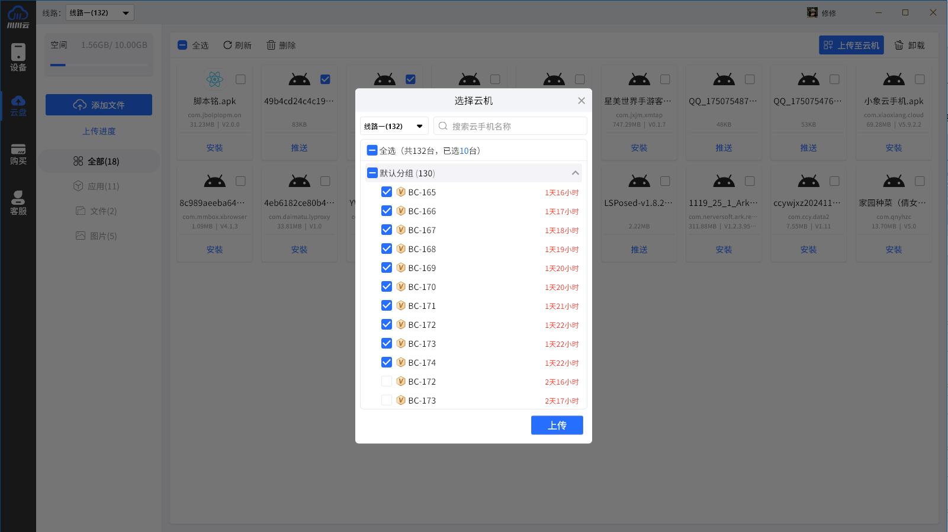
Task: Select the 应用(11) category tab
Action: (97, 186)
